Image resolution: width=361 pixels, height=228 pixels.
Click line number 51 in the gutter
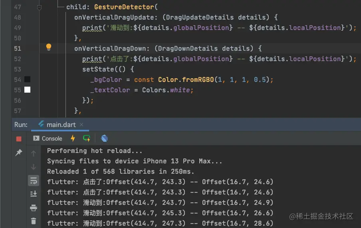coord(17,48)
